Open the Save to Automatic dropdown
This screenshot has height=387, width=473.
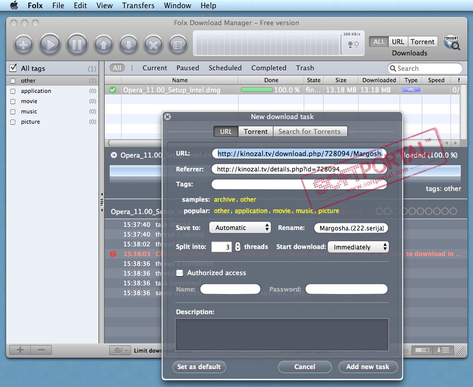tap(240, 227)
